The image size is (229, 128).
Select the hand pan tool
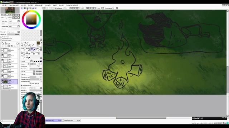[30, 46]
